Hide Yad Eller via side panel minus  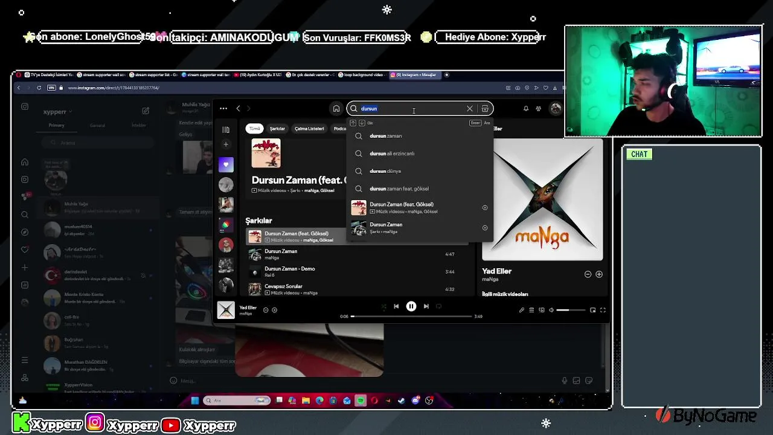tap(588, 274)
